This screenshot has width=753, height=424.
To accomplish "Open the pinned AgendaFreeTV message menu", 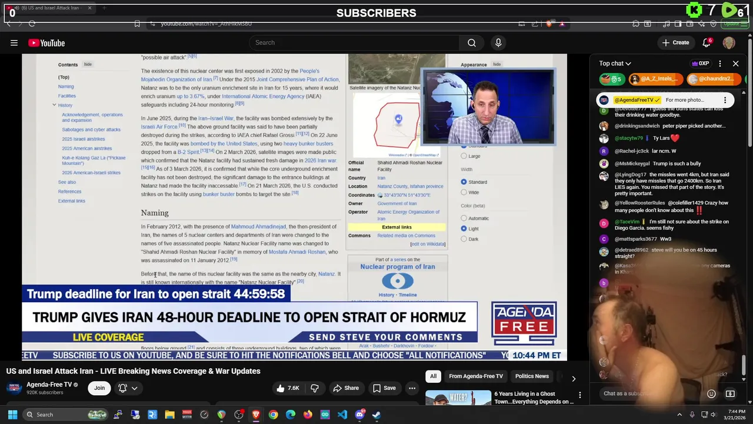I will [725, 100].
